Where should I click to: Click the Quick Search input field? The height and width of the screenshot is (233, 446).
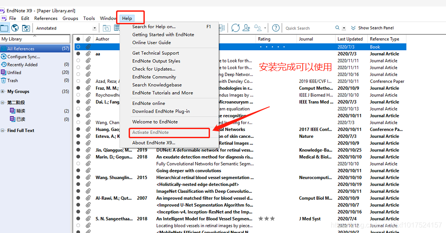309,28
